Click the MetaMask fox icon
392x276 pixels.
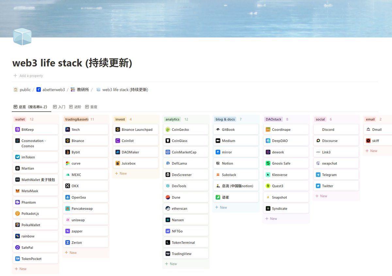click(18, 191)
